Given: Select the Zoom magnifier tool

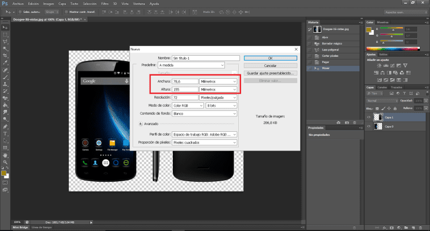Looking at the screenshot, I should click(x=5, y=162).
